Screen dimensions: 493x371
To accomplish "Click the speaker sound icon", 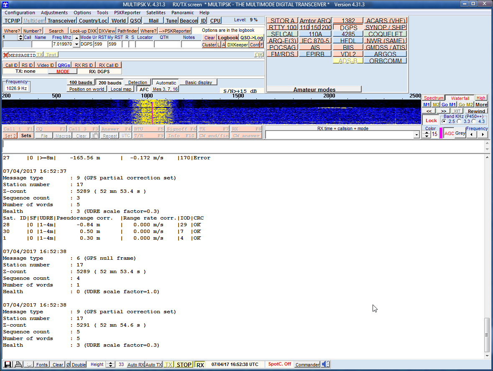I will pos(326,364).
